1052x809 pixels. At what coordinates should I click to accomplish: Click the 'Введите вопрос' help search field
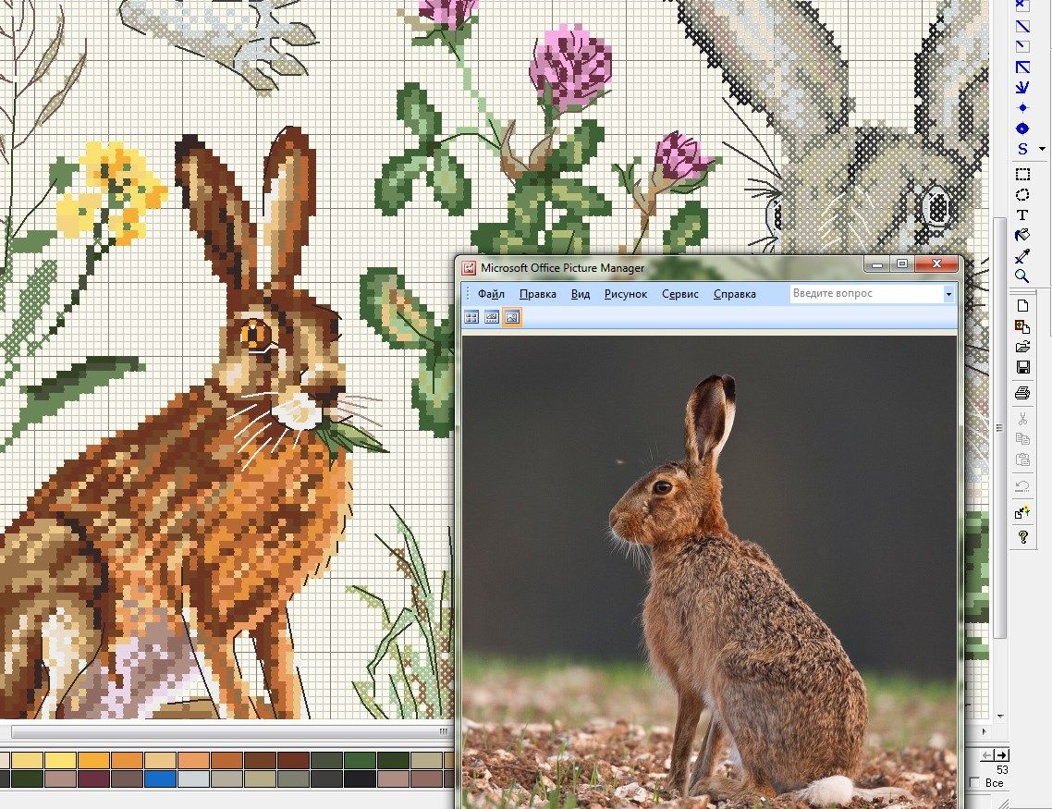pyautogui.click(x=865, y=294)
